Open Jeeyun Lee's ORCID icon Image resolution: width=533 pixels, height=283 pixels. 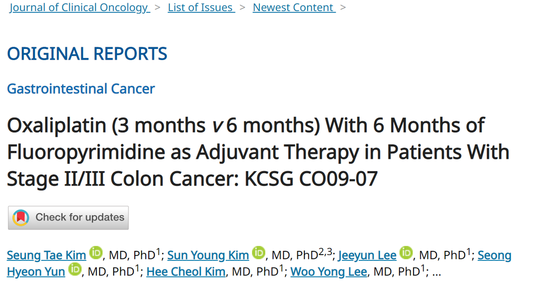pyautogui.click(x=406, y=253)
